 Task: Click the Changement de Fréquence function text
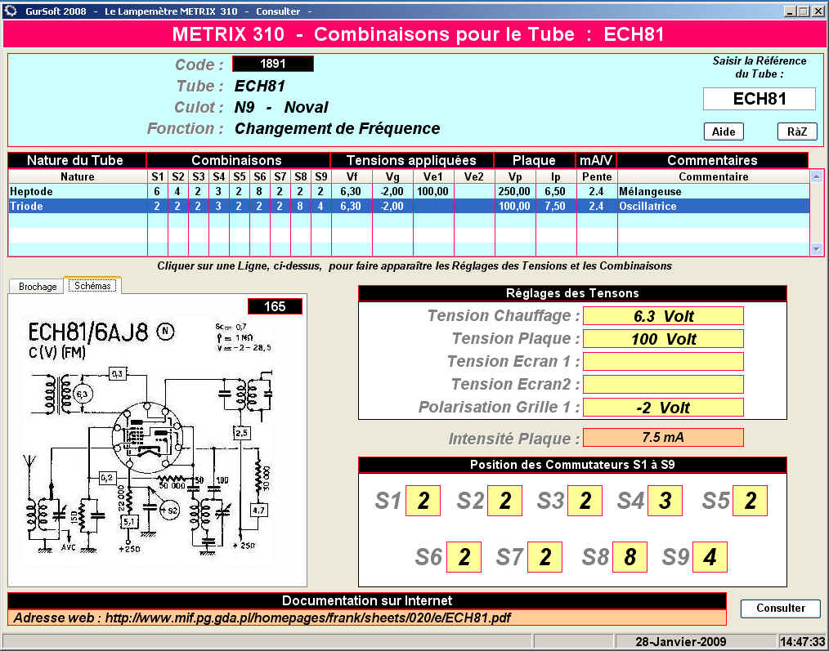(338, 128)
